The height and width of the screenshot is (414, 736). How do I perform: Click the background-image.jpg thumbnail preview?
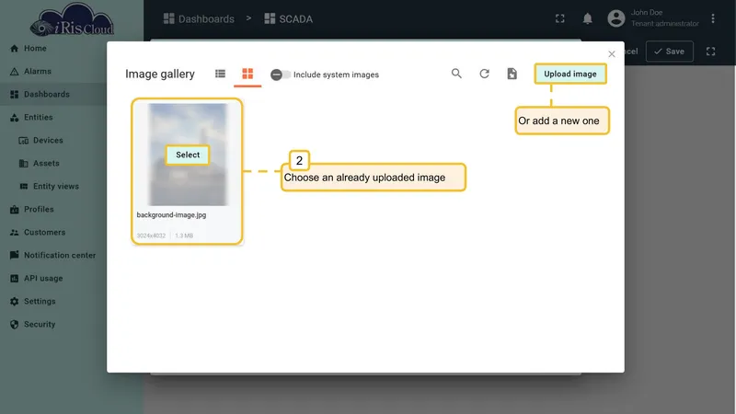(188, 155)
